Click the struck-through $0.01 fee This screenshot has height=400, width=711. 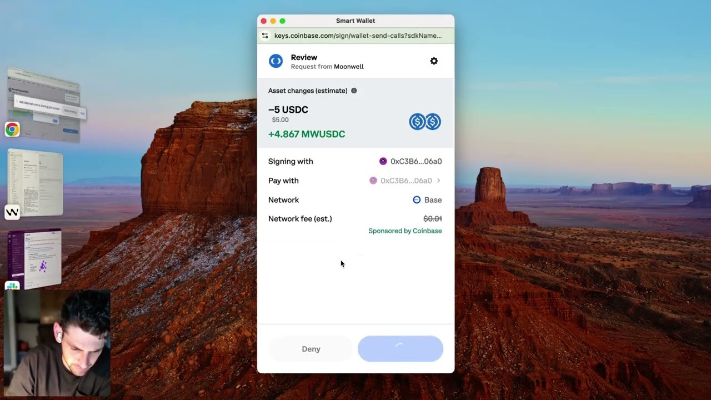433,219
